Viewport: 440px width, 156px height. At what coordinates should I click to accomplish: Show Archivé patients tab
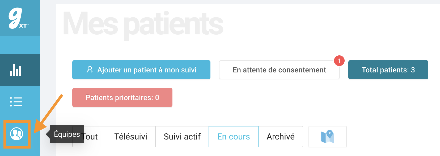[281, 137]
